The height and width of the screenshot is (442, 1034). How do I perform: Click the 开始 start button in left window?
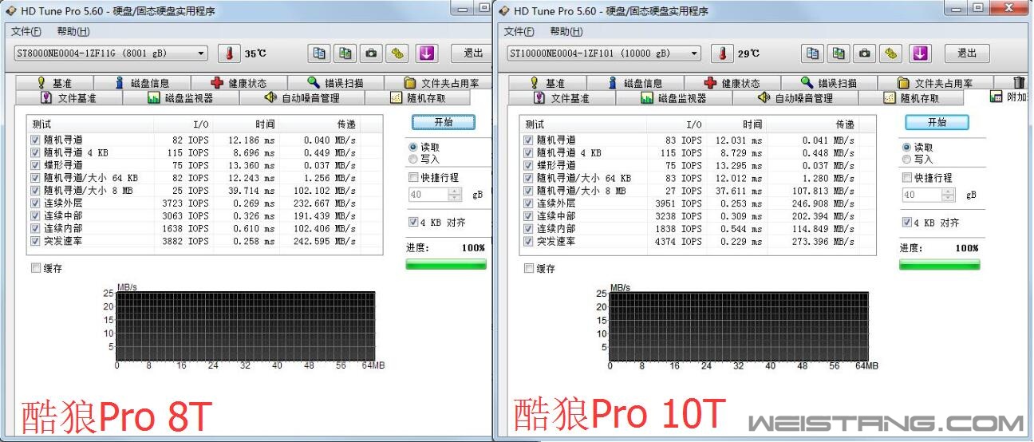(444, 122)
